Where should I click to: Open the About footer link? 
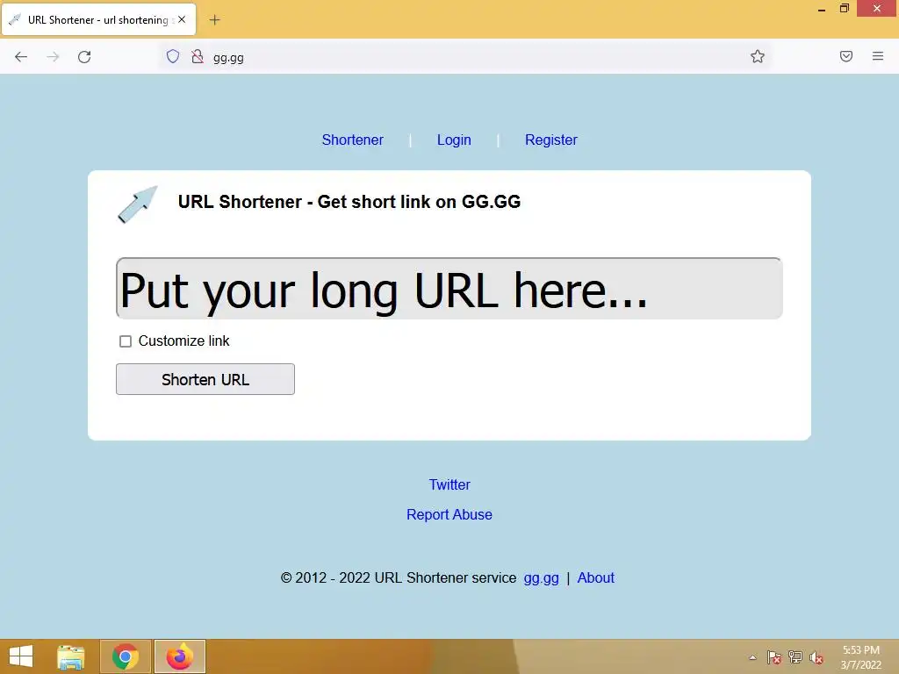coord(596,577)
